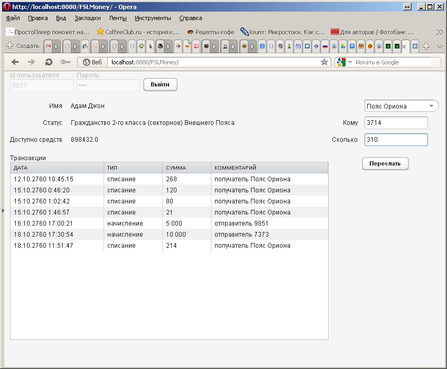Open the Пояс Ориона dropdown
The height and width of the screenshot is (369, 447).
pos(401,106)
